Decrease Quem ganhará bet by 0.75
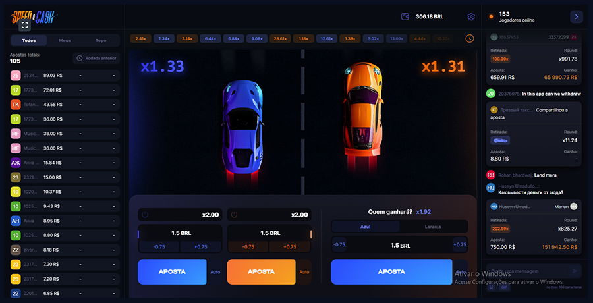593x303 pixels. (339, 245)
